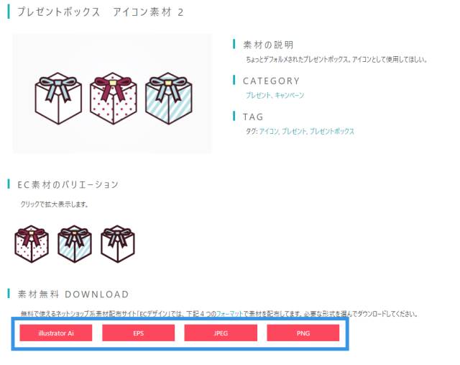Click the EC素材のバリエーション heading

coord(68,184)
